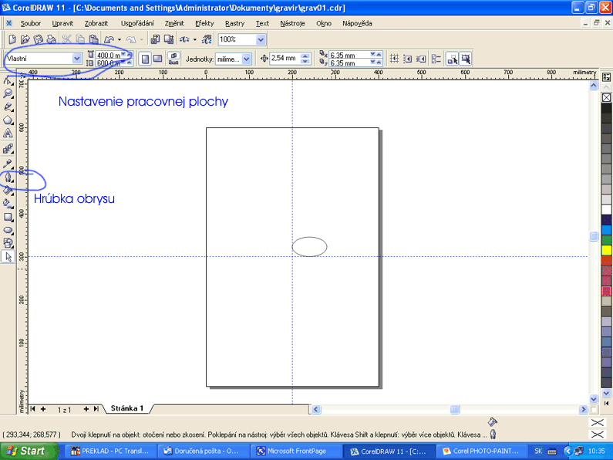Select the Interactive Blend tool
Screen dimensions: 613x460
[x=8, y=149]
